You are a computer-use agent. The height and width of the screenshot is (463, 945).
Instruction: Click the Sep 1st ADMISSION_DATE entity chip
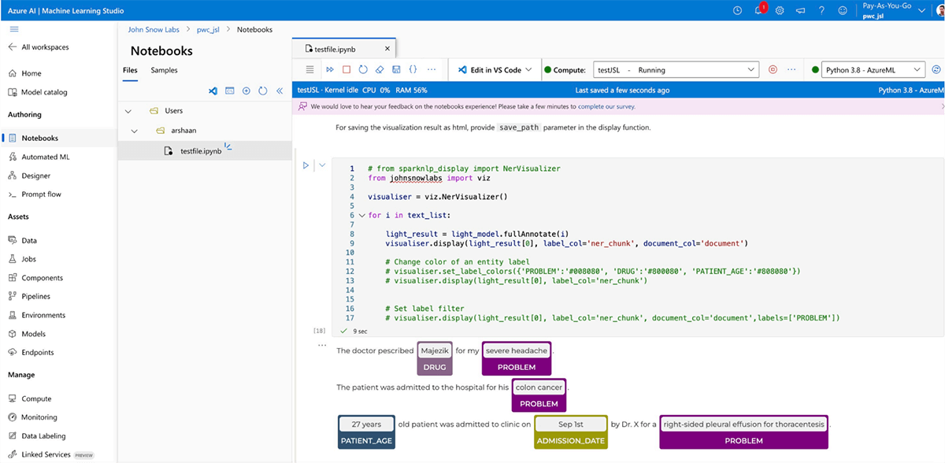click(x=571, y=432)
